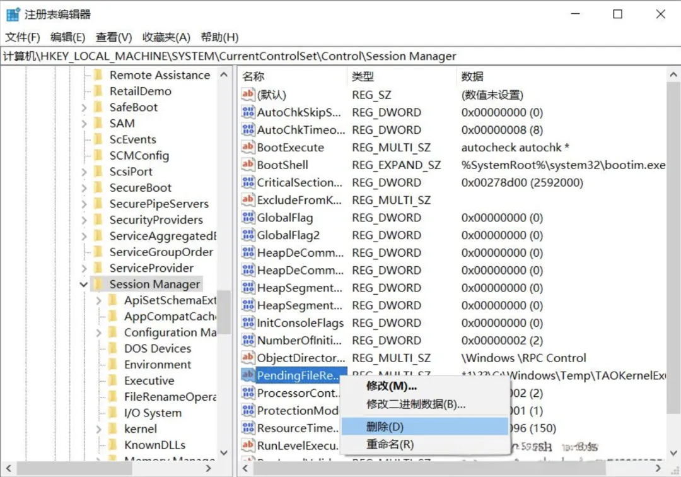Expand the ScsiPort key
Image resolution: width=681 pixels, height=477 pixels.
point(84,172)
